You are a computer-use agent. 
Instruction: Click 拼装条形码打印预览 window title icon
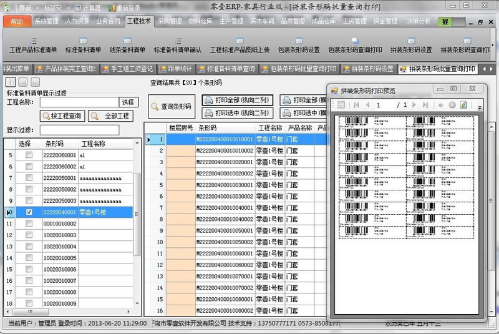click(x=334, y=91)
